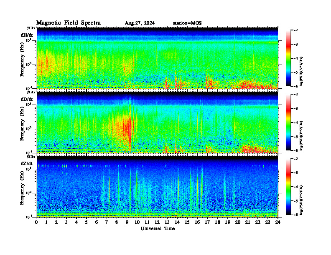The height and width of the screenshot is (255, 331).
Task: Click hour "3" on Universal Time axis
Action: 67,222
